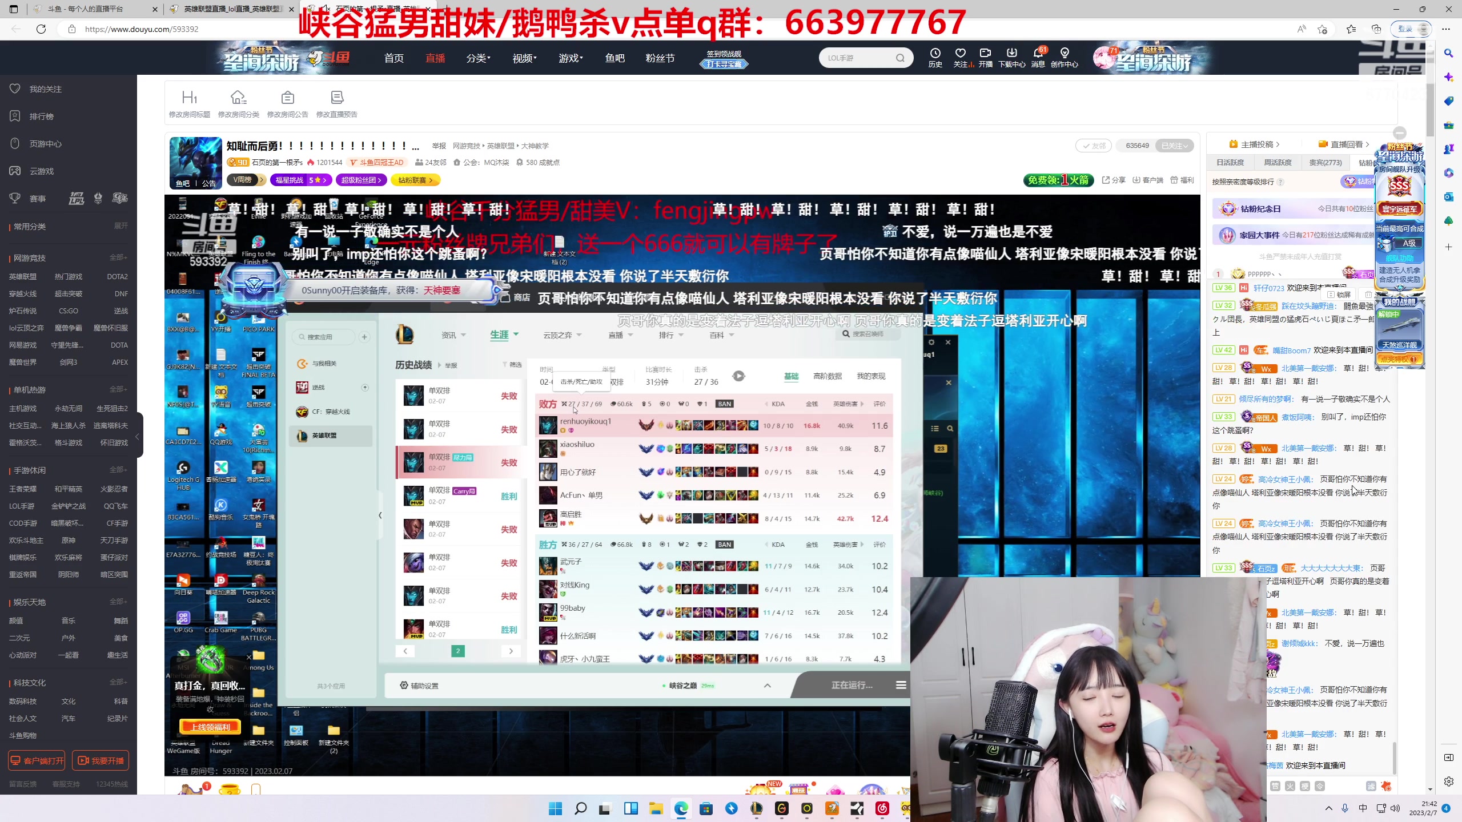Toggle the 已关注 follow state button
This screenshot has width=1462, height=822.
click(x=1174, y=146)
